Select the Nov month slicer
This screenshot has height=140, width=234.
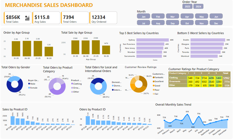click(202, 23)
